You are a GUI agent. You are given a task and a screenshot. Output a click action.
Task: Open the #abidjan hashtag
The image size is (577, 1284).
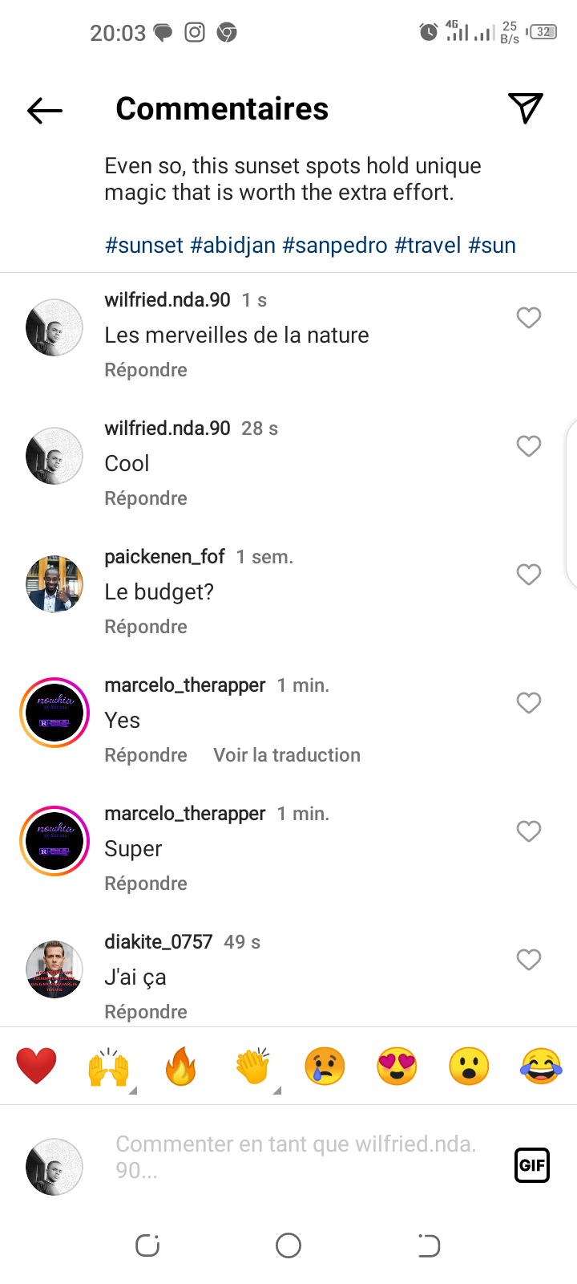click(233, 245)
